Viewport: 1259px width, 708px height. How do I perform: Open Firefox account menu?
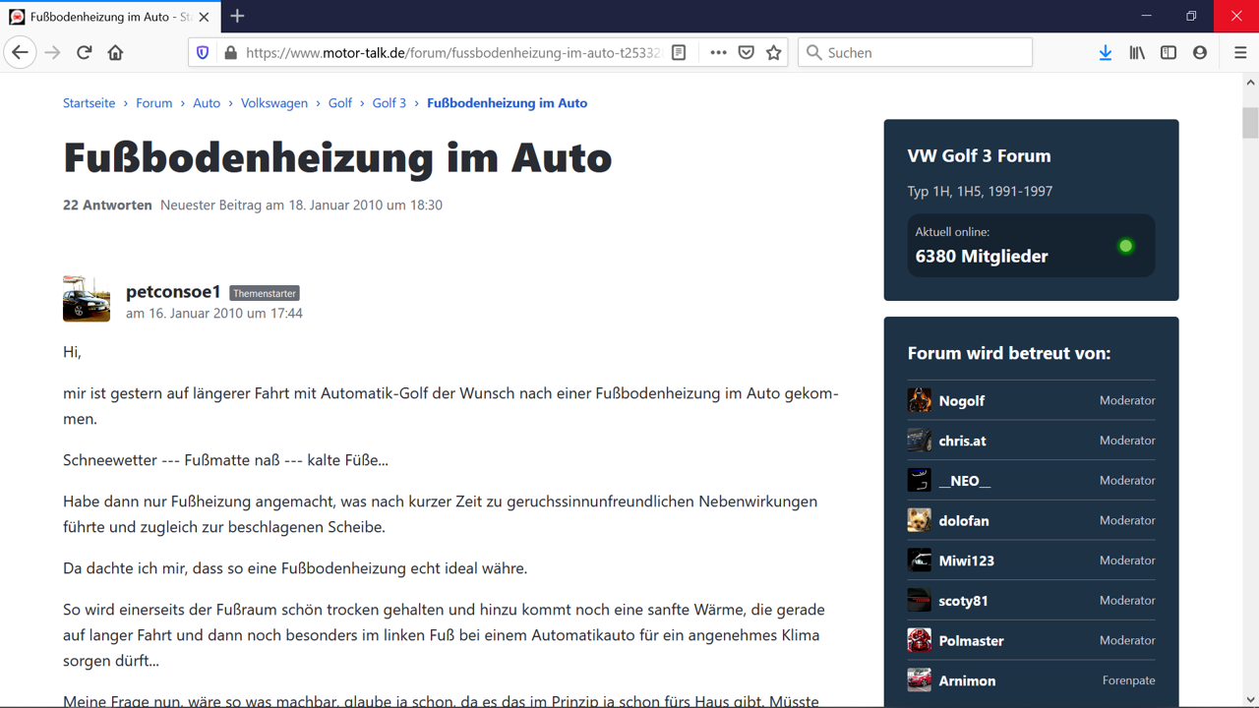point(1200,52)
